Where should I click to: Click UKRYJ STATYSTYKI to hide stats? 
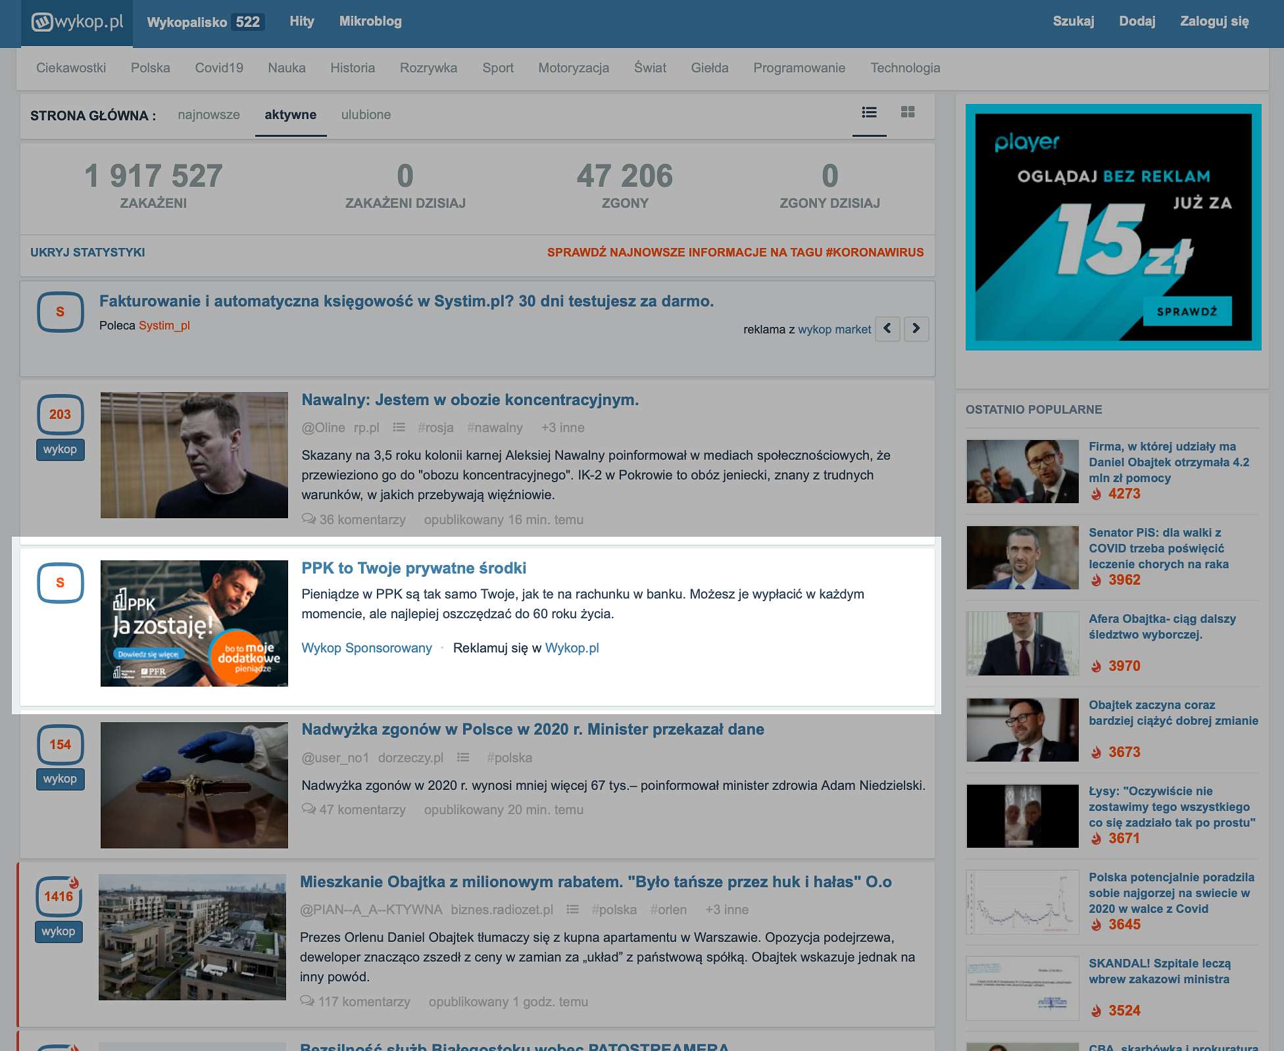pyautogui.click(x=87, y=252)
